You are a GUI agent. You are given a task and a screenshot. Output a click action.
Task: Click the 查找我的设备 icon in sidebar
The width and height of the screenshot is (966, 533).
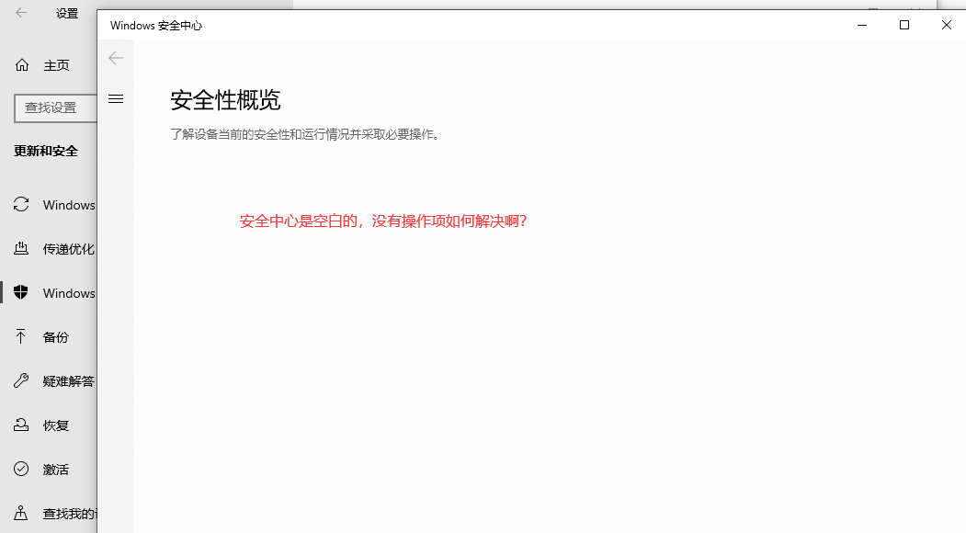21,514
